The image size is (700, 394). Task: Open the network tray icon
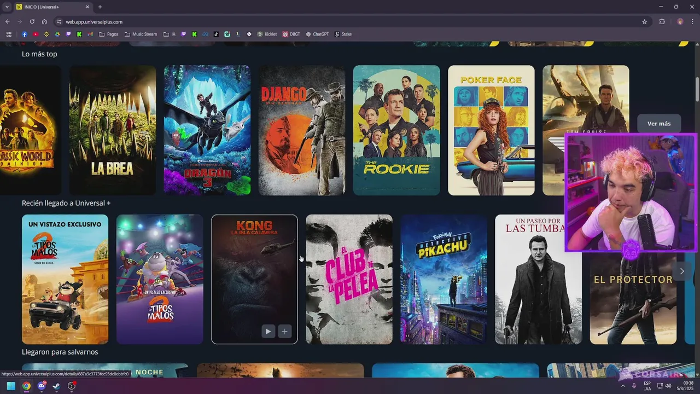coord(660,386)
